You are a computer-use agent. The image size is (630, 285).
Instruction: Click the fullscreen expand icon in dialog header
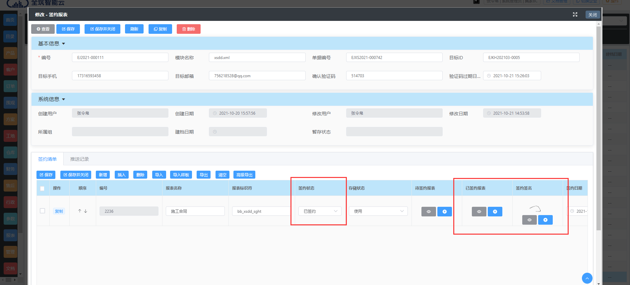pyautogui.click(x=575, y=15)
